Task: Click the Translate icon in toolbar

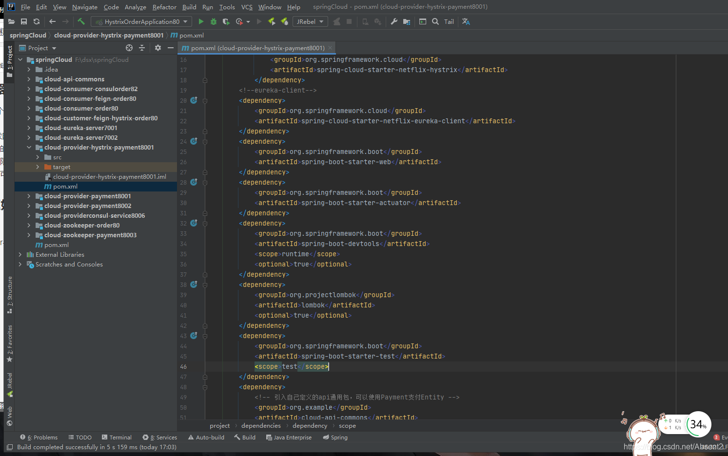Action: [x=466, y=21]
